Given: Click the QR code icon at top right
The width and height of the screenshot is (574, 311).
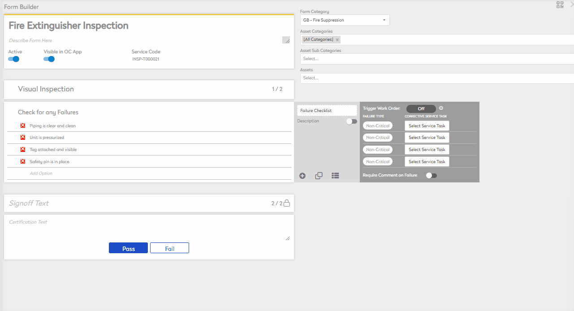Looking at the screenshot, I should click(x=560, y=5).
